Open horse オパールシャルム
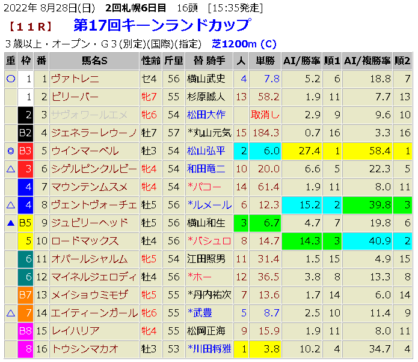This screenshot has height=362, width=418. coord(89,259)
